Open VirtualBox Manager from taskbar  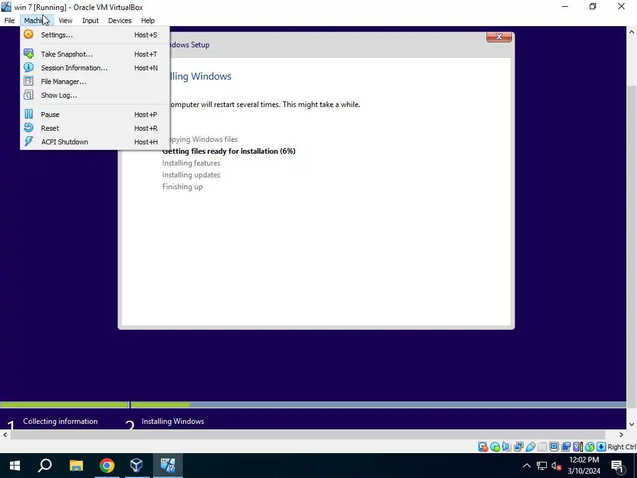click(136, 466)
